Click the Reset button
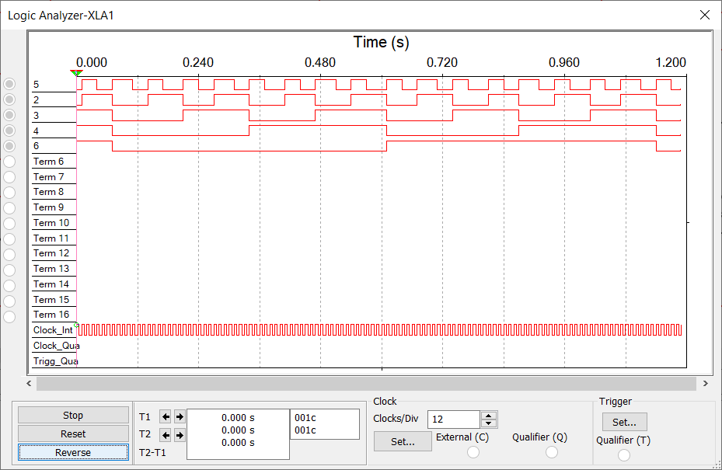 click(73, 433)
